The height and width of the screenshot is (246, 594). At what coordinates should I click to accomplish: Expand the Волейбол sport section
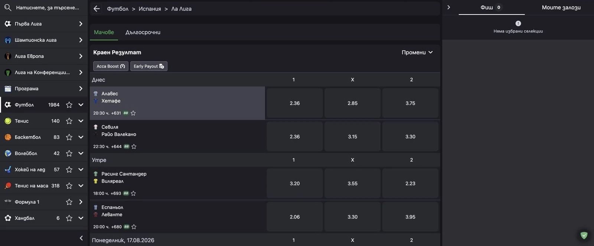(x=81, y=153)
